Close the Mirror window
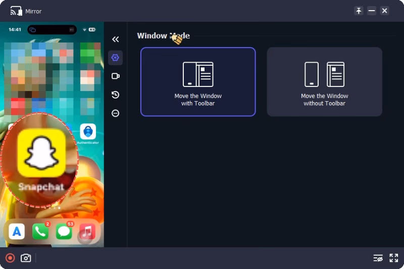Viewport: 404px width, 269px height. [x=384, y=11]
